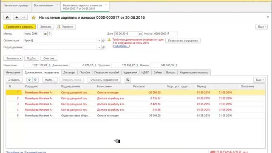The image size is (272, 153).
Task: Click the Провести и закрыть button
Action: [x=20, y=27]
